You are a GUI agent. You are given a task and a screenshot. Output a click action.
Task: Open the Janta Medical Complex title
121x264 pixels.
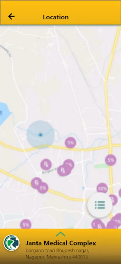pyautogui.click(x=61, y=243)
